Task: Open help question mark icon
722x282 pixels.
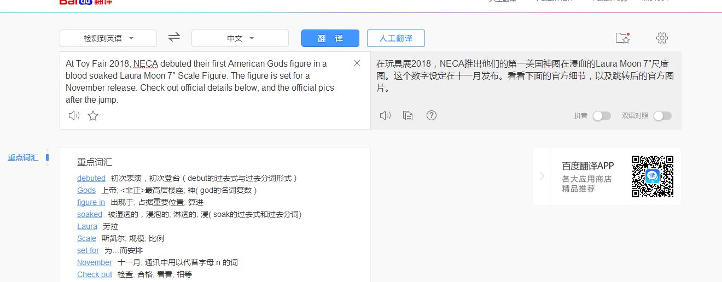Action: [x=432, y=115]
